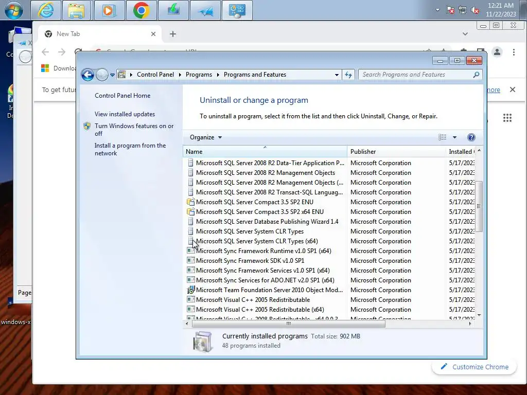Image resolution: width=527 pixels, height=395 pixels.
Task: Expand the arrow after Programs breadcrumb
Action: click(218, 75)
